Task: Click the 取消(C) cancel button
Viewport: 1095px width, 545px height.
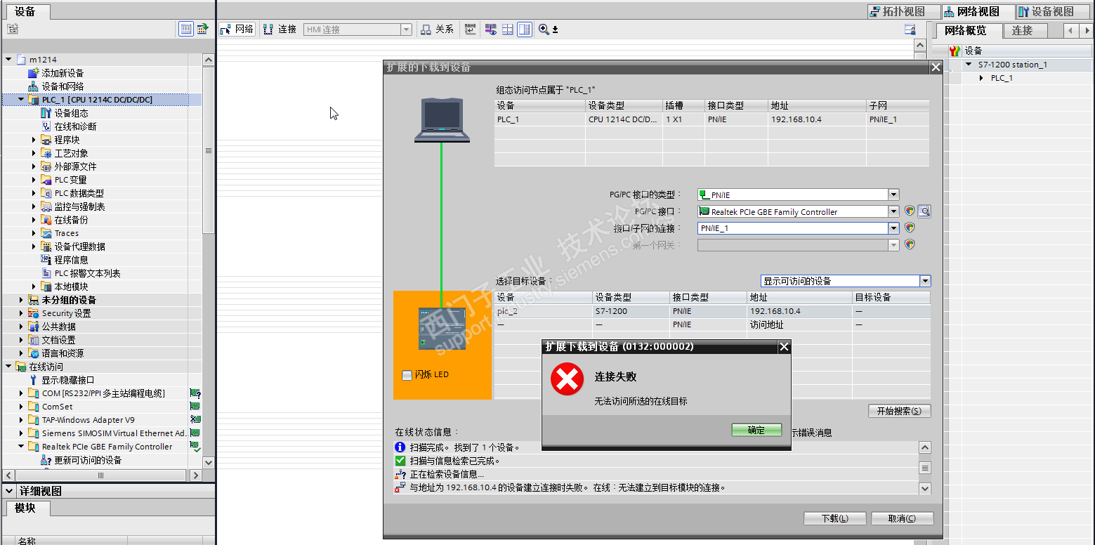Action: click(902, 518)
